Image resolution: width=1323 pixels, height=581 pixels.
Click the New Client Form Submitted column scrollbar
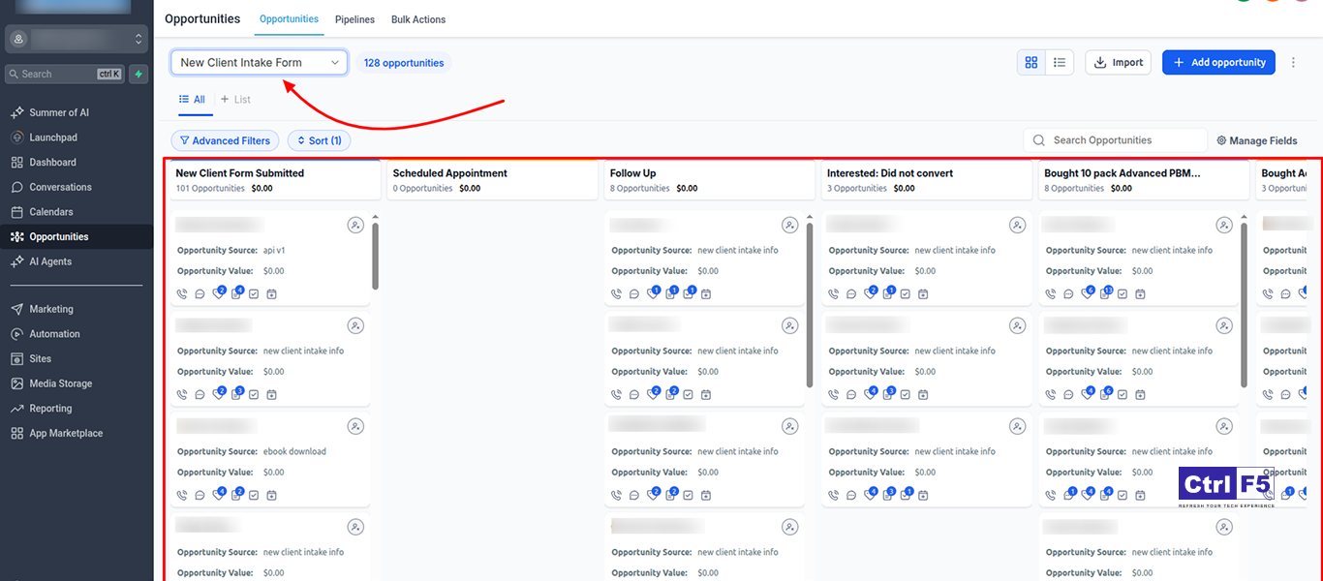point(375,256)
